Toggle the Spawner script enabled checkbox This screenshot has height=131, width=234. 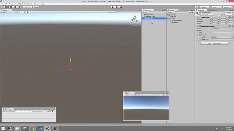200,26
